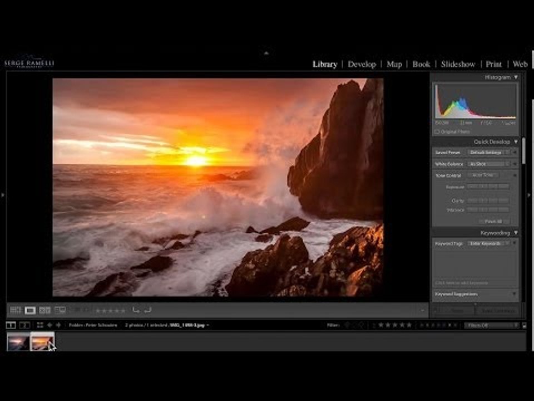Switch to the Map module
Screen dimensions: 534x401
(x=394, y=64)
